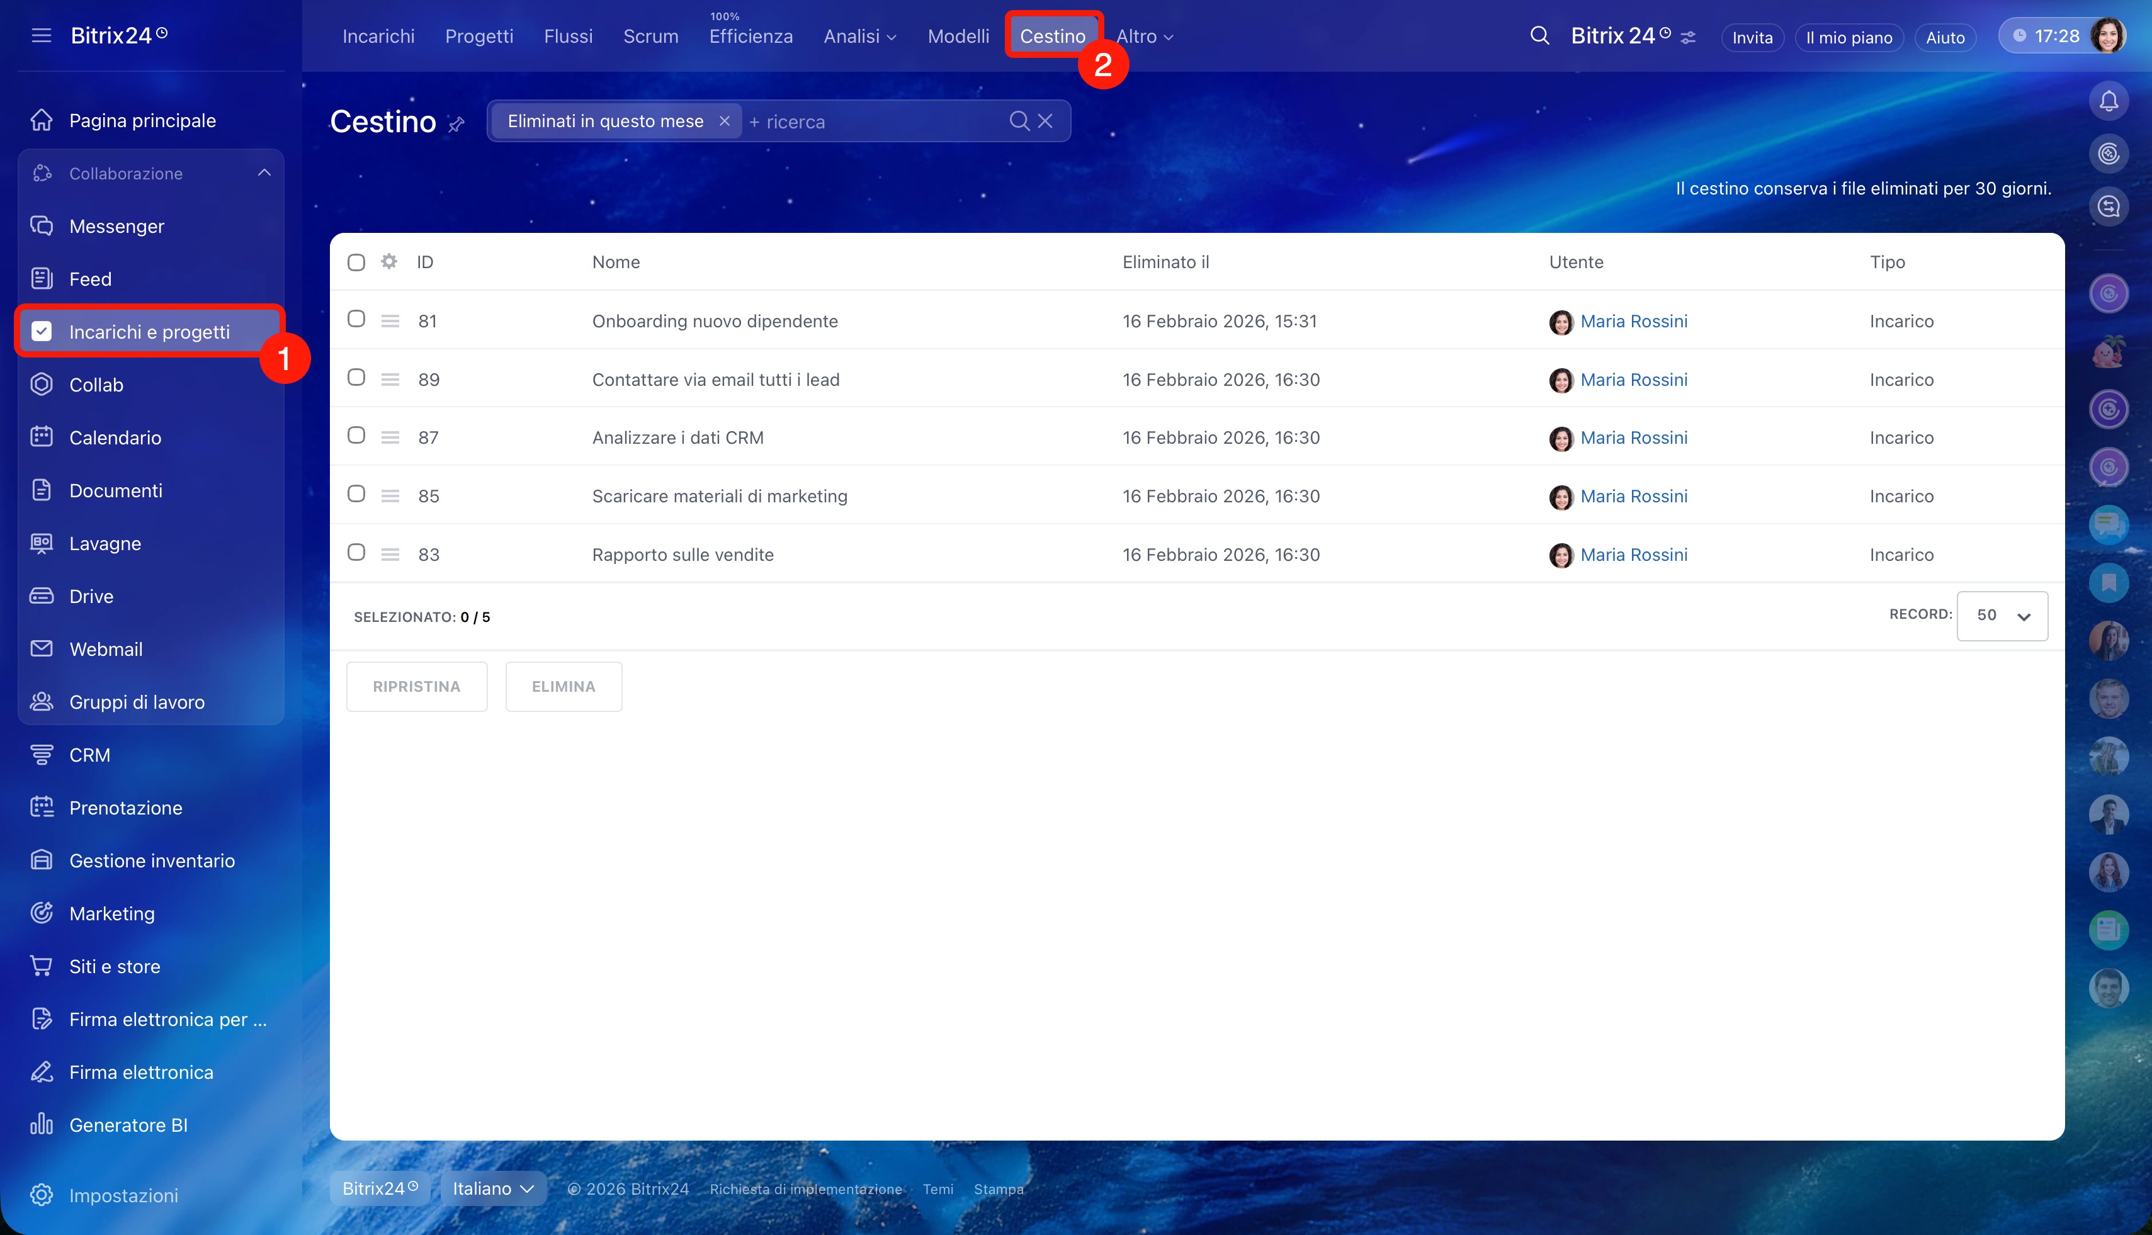Tick the checkbox for Rapporto sulle vendite
This screenshot has height=1235, width=2152.
click(356, 552)
